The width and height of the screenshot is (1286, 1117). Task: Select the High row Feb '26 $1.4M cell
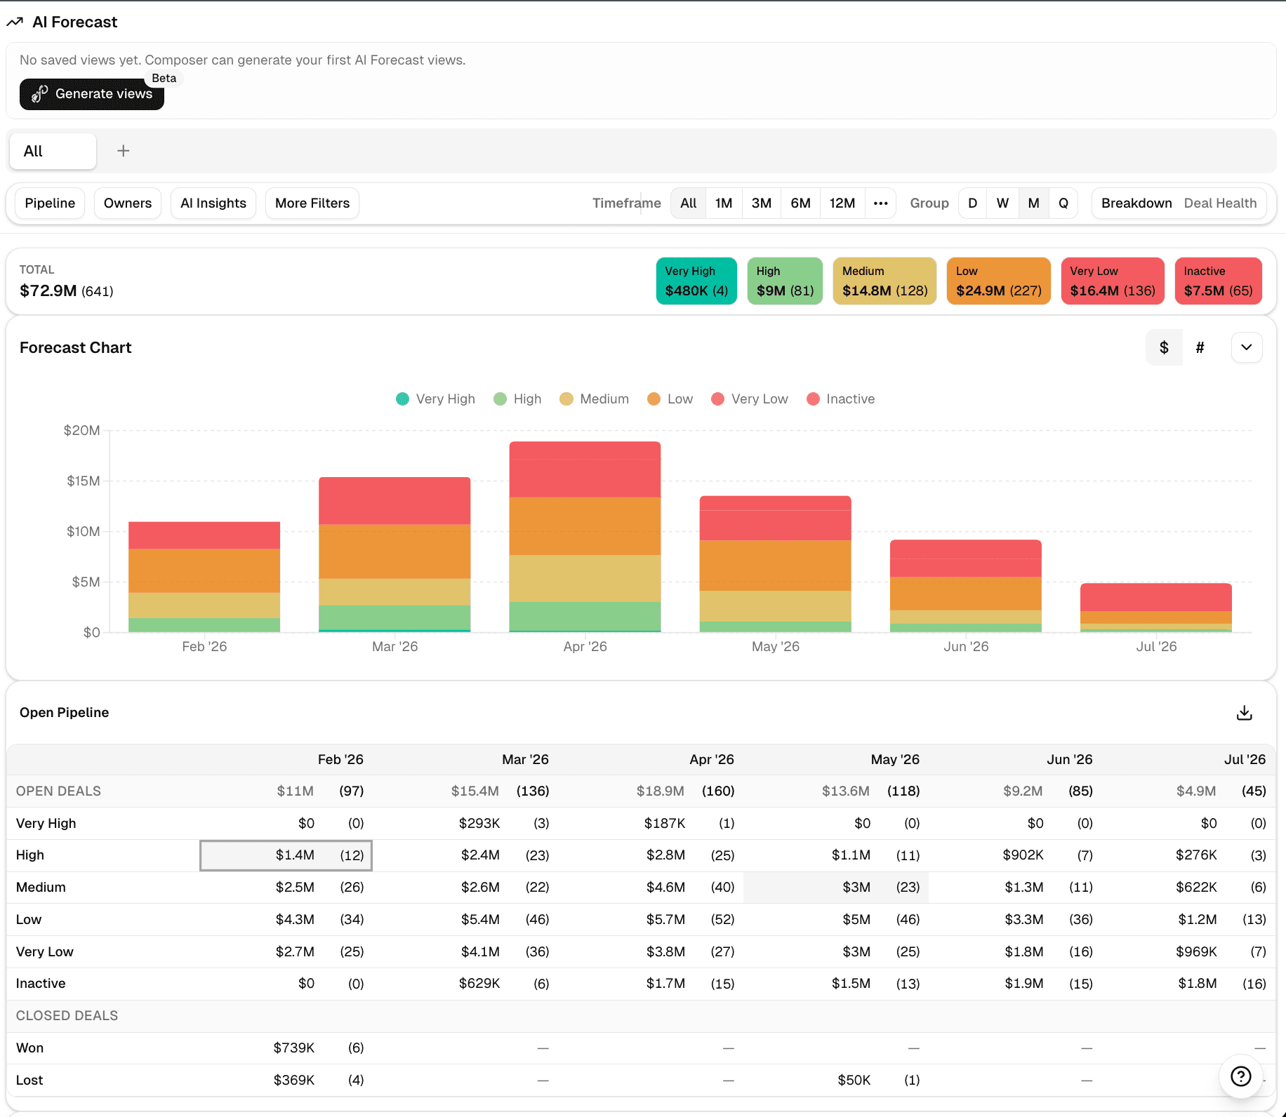coord(286,855)
